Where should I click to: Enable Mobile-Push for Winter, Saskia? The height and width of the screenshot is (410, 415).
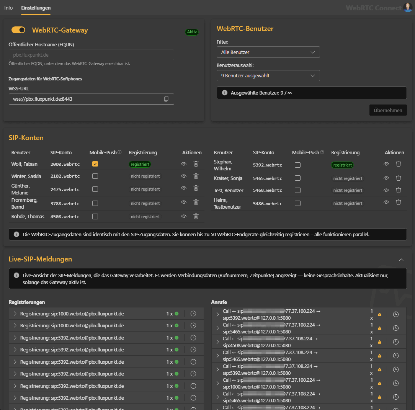point(95,176)
